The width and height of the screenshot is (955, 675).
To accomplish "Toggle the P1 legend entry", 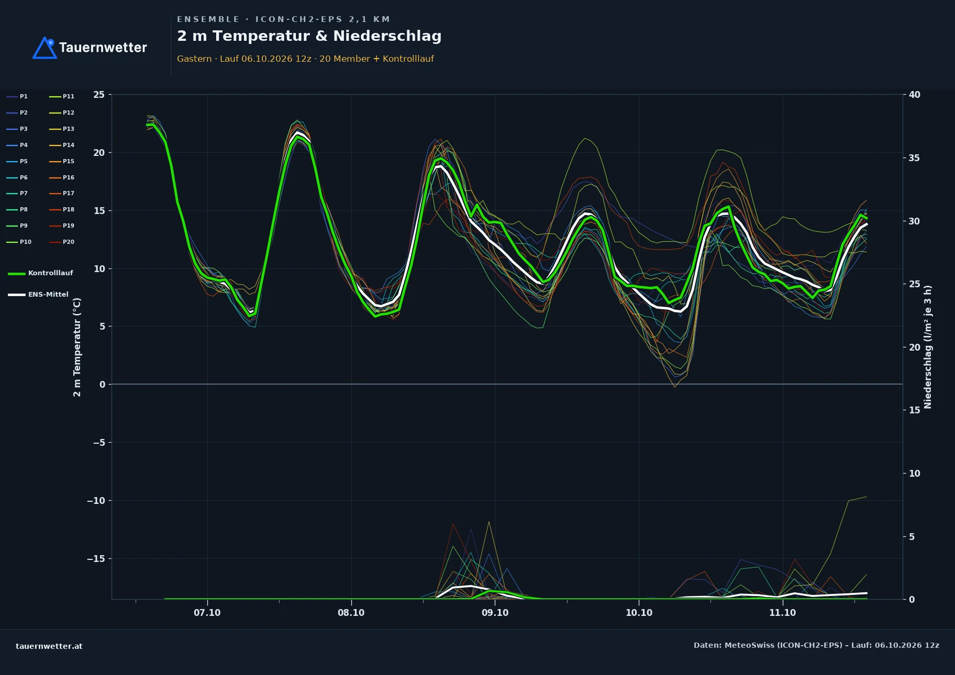I will click(x=17, y=96).
